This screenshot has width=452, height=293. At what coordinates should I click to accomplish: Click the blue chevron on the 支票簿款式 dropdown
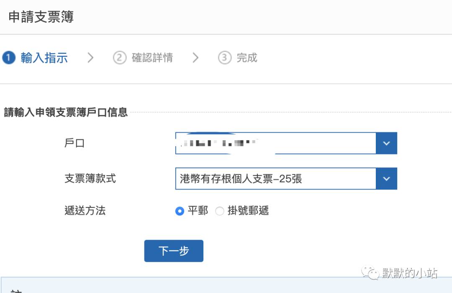386,179
